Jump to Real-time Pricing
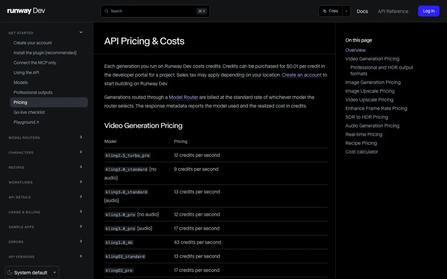Viewport: 447px width, 279px height. point(364,134)
